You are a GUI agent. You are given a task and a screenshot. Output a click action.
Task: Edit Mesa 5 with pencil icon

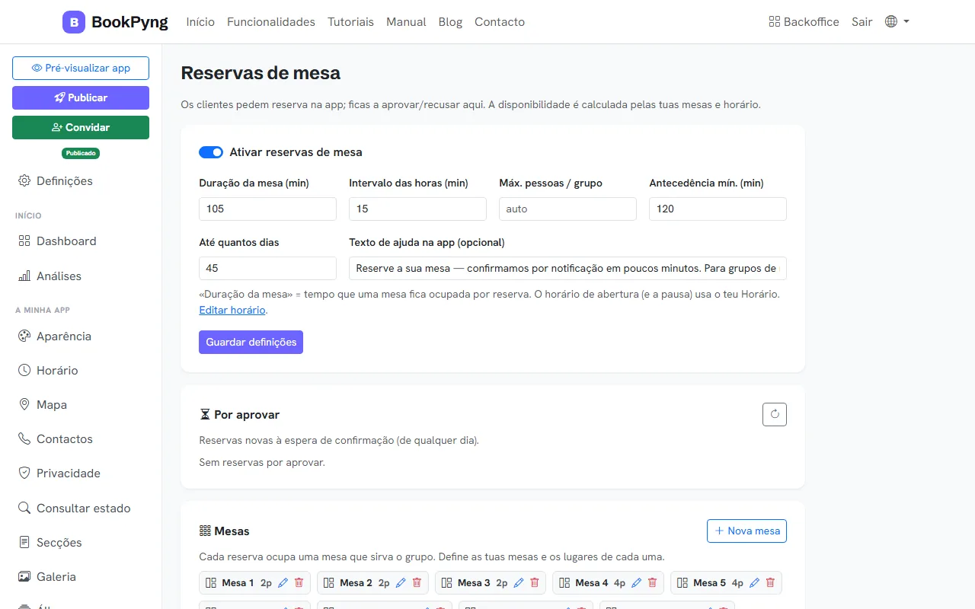(x=755, y=582)
